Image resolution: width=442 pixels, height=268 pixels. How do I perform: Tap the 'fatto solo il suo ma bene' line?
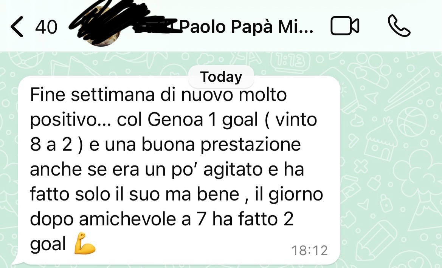[135, 194]
